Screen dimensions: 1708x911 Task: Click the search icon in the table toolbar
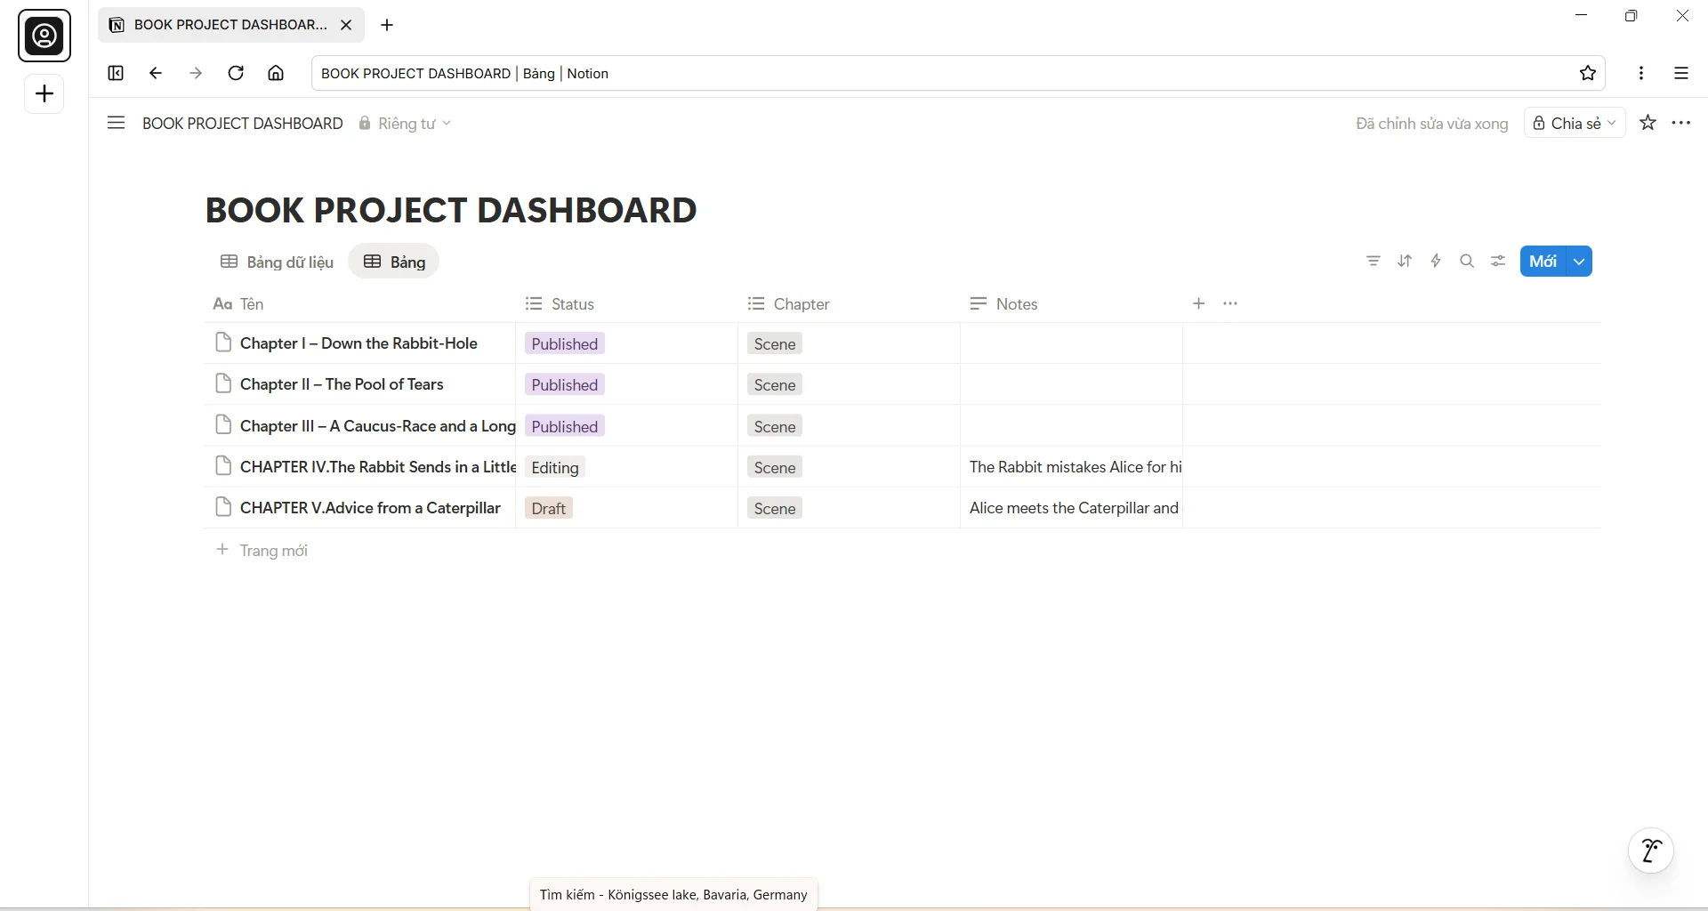pos(1467,261)
